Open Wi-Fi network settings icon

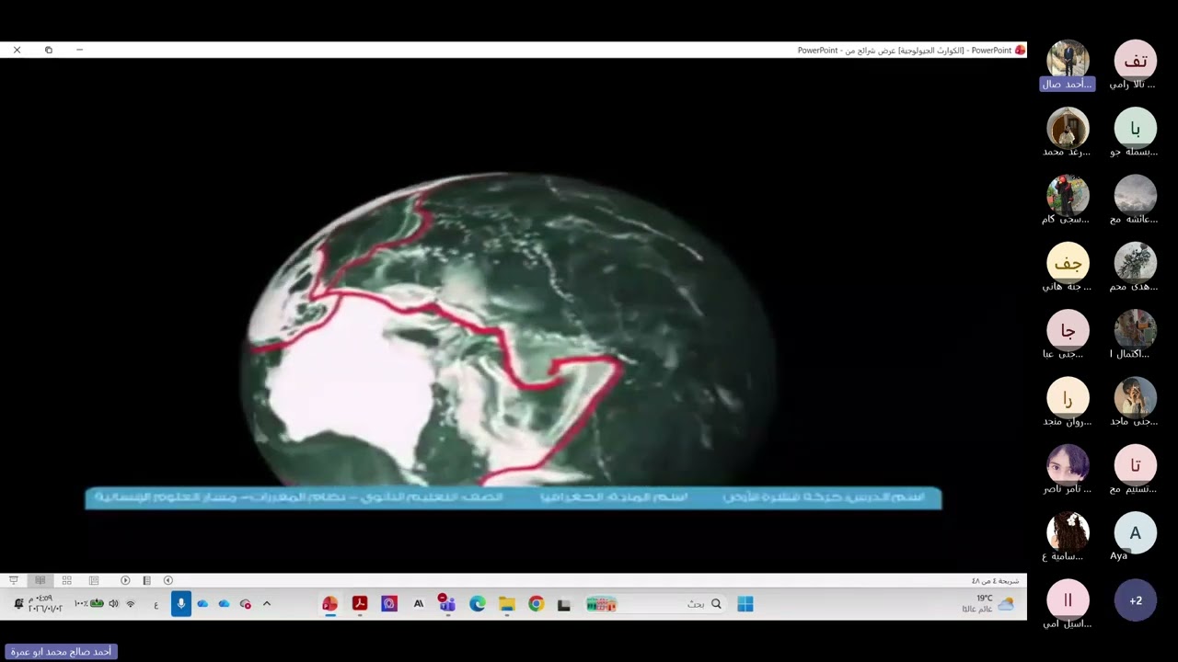(131, 604)
